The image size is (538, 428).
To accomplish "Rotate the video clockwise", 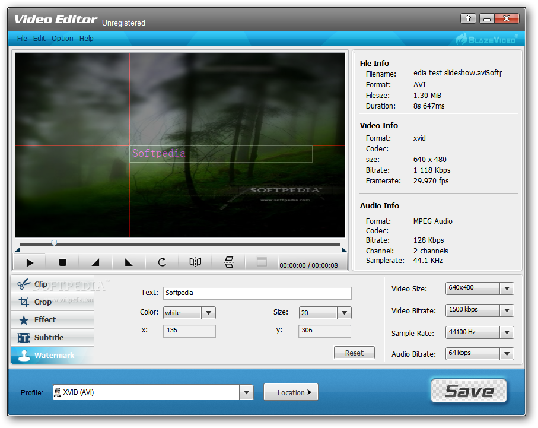I will coord(162,263).
